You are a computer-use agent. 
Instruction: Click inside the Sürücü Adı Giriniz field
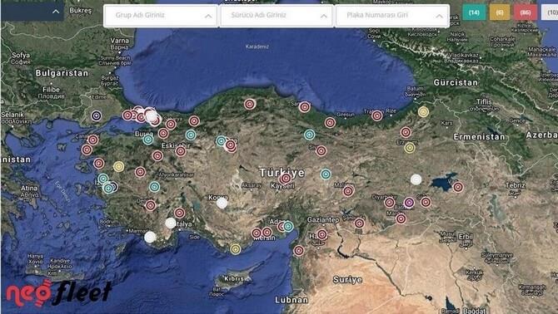pos(277,16)
